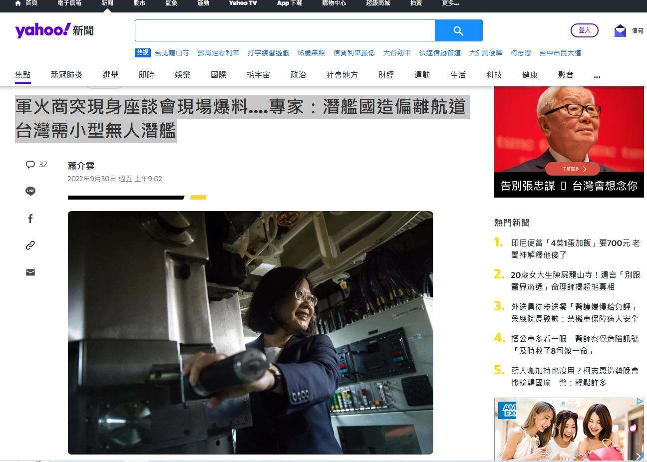Open the comments bubble icon showing 32
Viewport: 647px width, 462px height.
pos(30,165)
